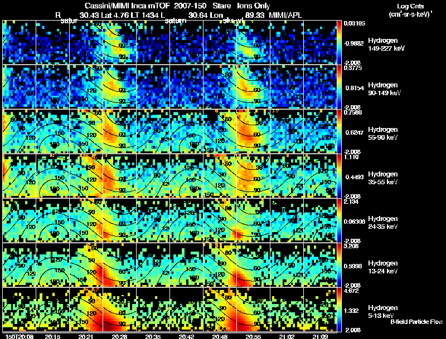The image size is (446, 339).
Task: Click the 4.672 color scale value
Action: 351,291
